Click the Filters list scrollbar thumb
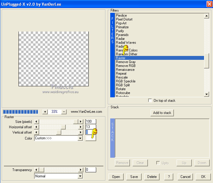Screen dimensions: 213x183 [x=206, y=61]
